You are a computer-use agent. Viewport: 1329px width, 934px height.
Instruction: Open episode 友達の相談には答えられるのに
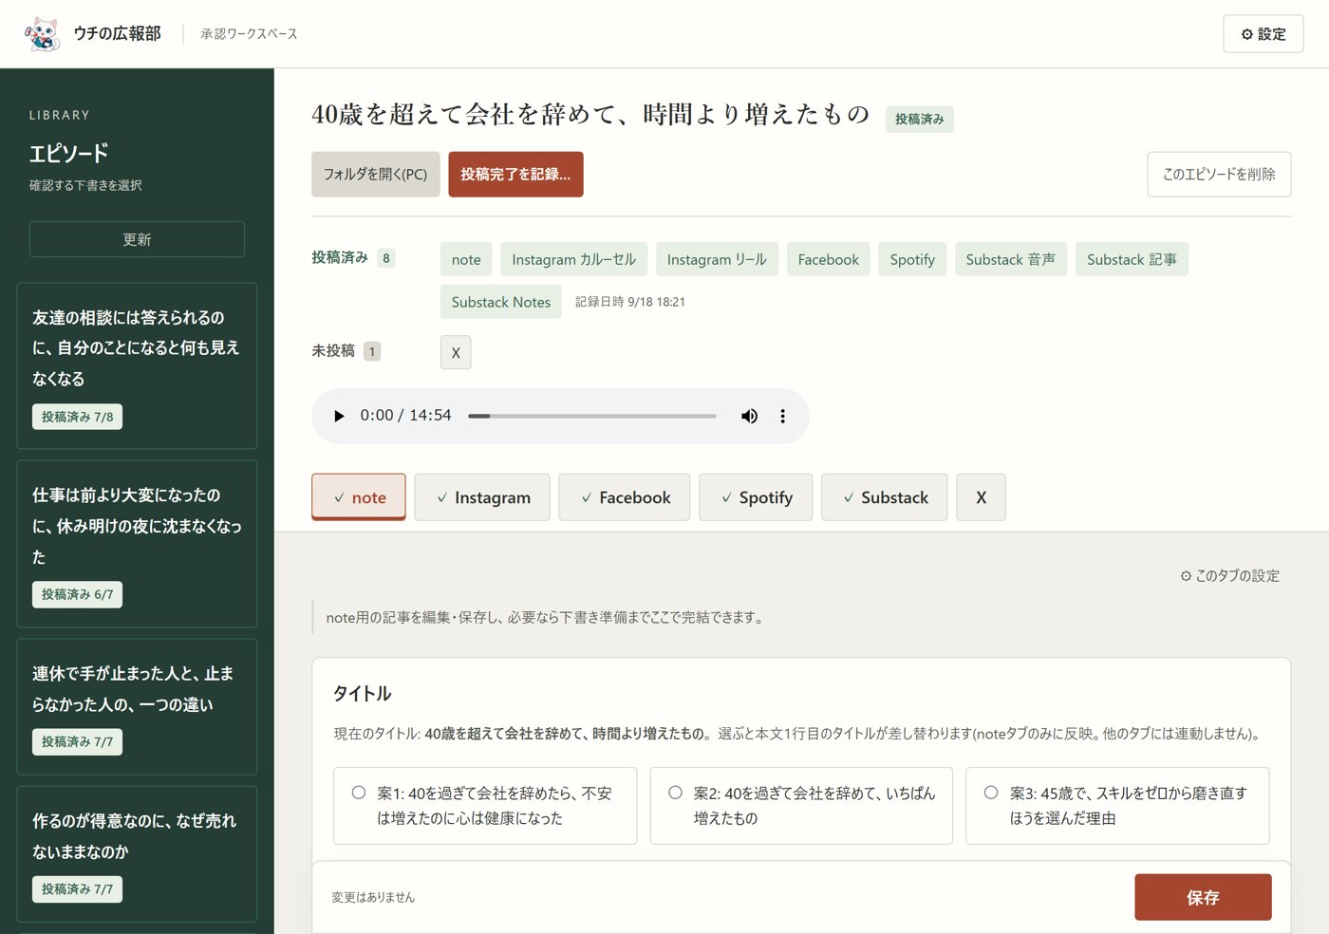click(x=137, y=365)
